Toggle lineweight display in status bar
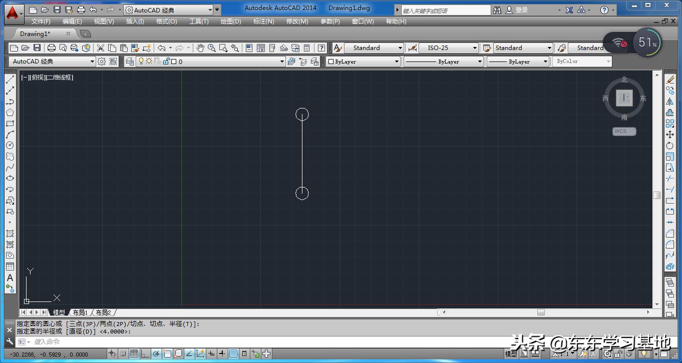The width and height of the screenshot is (682, 363). 222,354
